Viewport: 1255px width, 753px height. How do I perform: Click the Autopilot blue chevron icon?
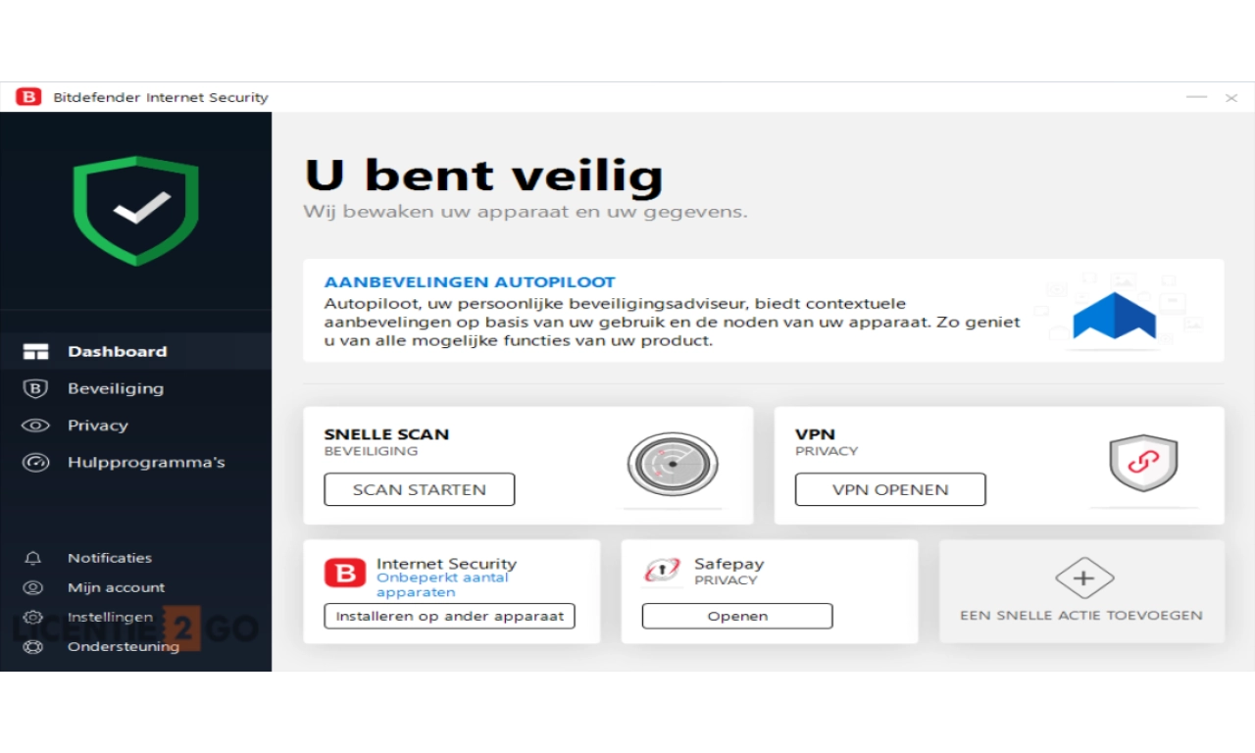click(x=1114, y=316)
